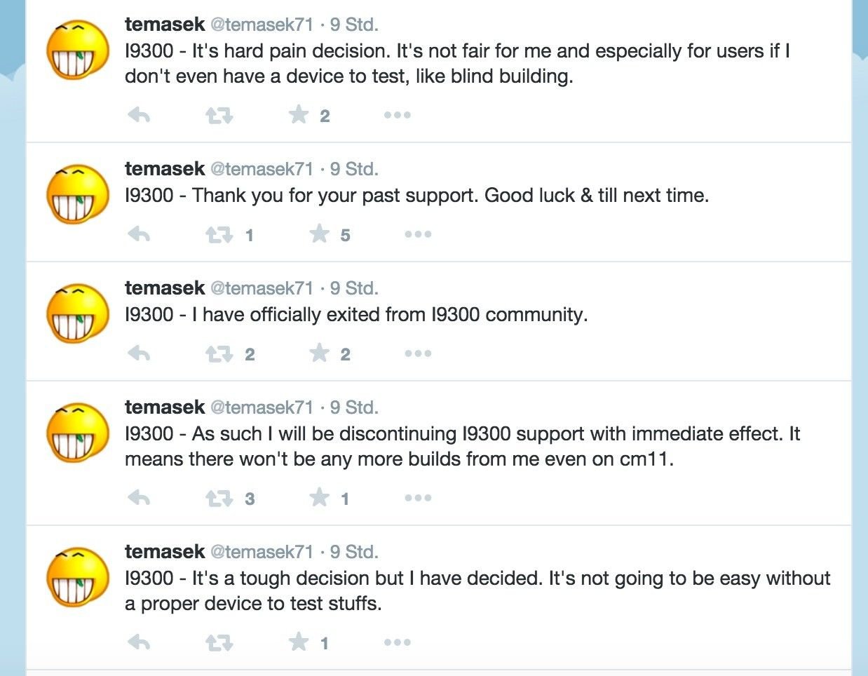Open more menu on 'Thank you' tweet

(418, 234)
